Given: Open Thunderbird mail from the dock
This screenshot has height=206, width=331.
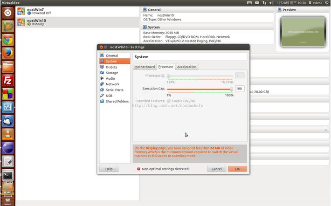Looking at the screenshot, I should (8, 121).
